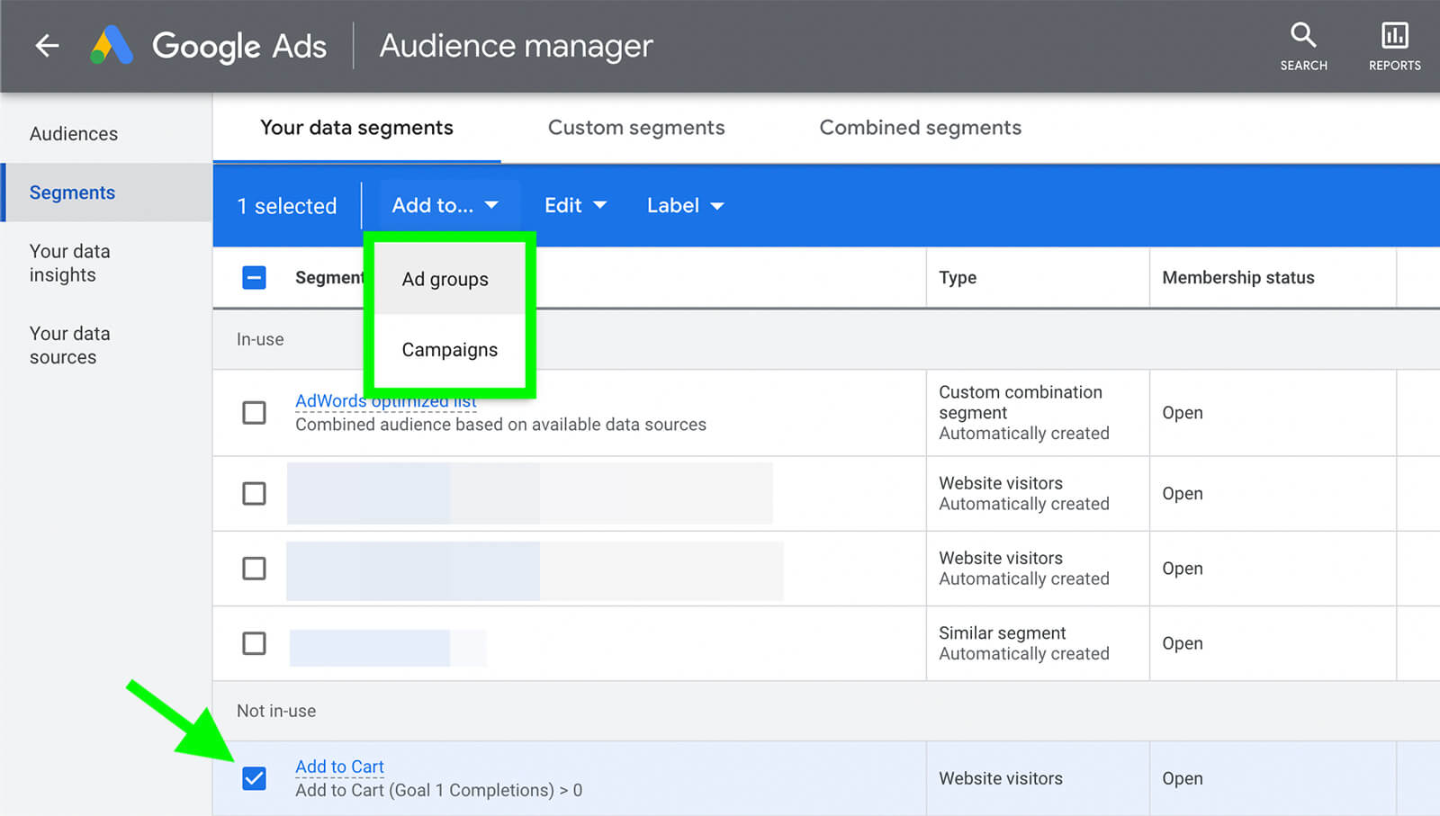Click Open status in Add to Cart row
The width and height of the screenshot is (1440, 816).
click(x=1182, y=778)
